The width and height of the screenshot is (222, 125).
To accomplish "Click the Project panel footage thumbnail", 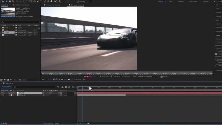I will [x=8, y=12].
